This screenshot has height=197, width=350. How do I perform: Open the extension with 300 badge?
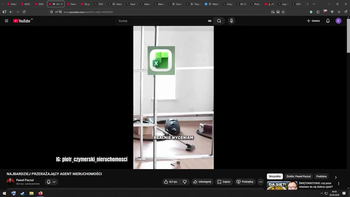325,12
